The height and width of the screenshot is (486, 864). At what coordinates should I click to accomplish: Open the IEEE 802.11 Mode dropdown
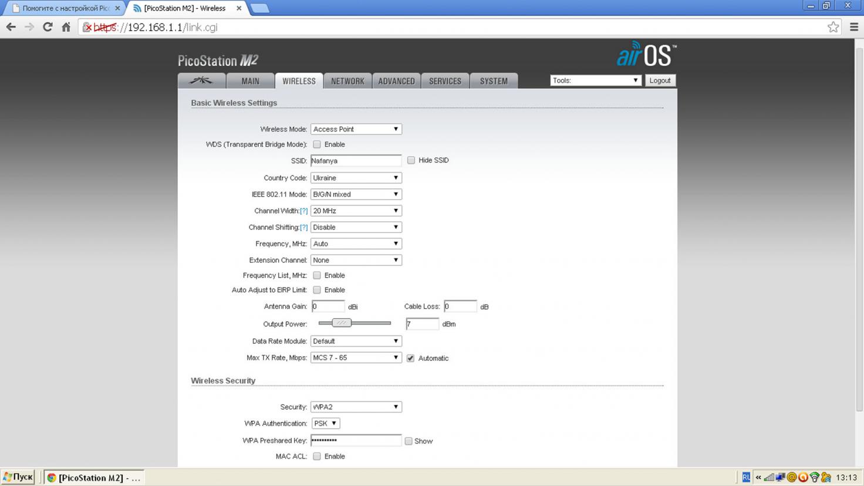click(356, 194)
